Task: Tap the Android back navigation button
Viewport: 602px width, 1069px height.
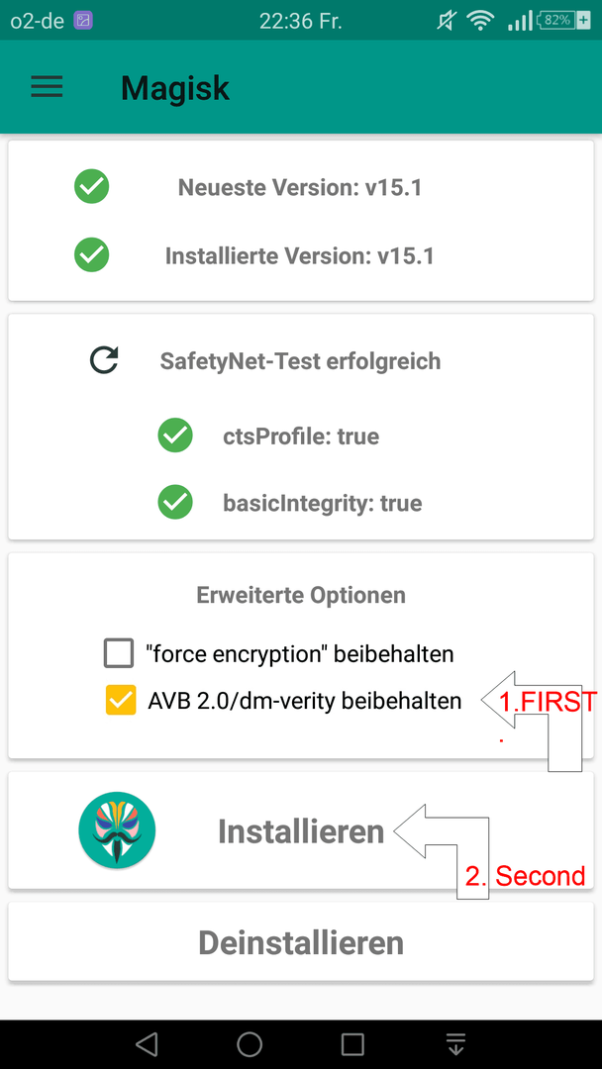Action: (x=147, y=1044)
